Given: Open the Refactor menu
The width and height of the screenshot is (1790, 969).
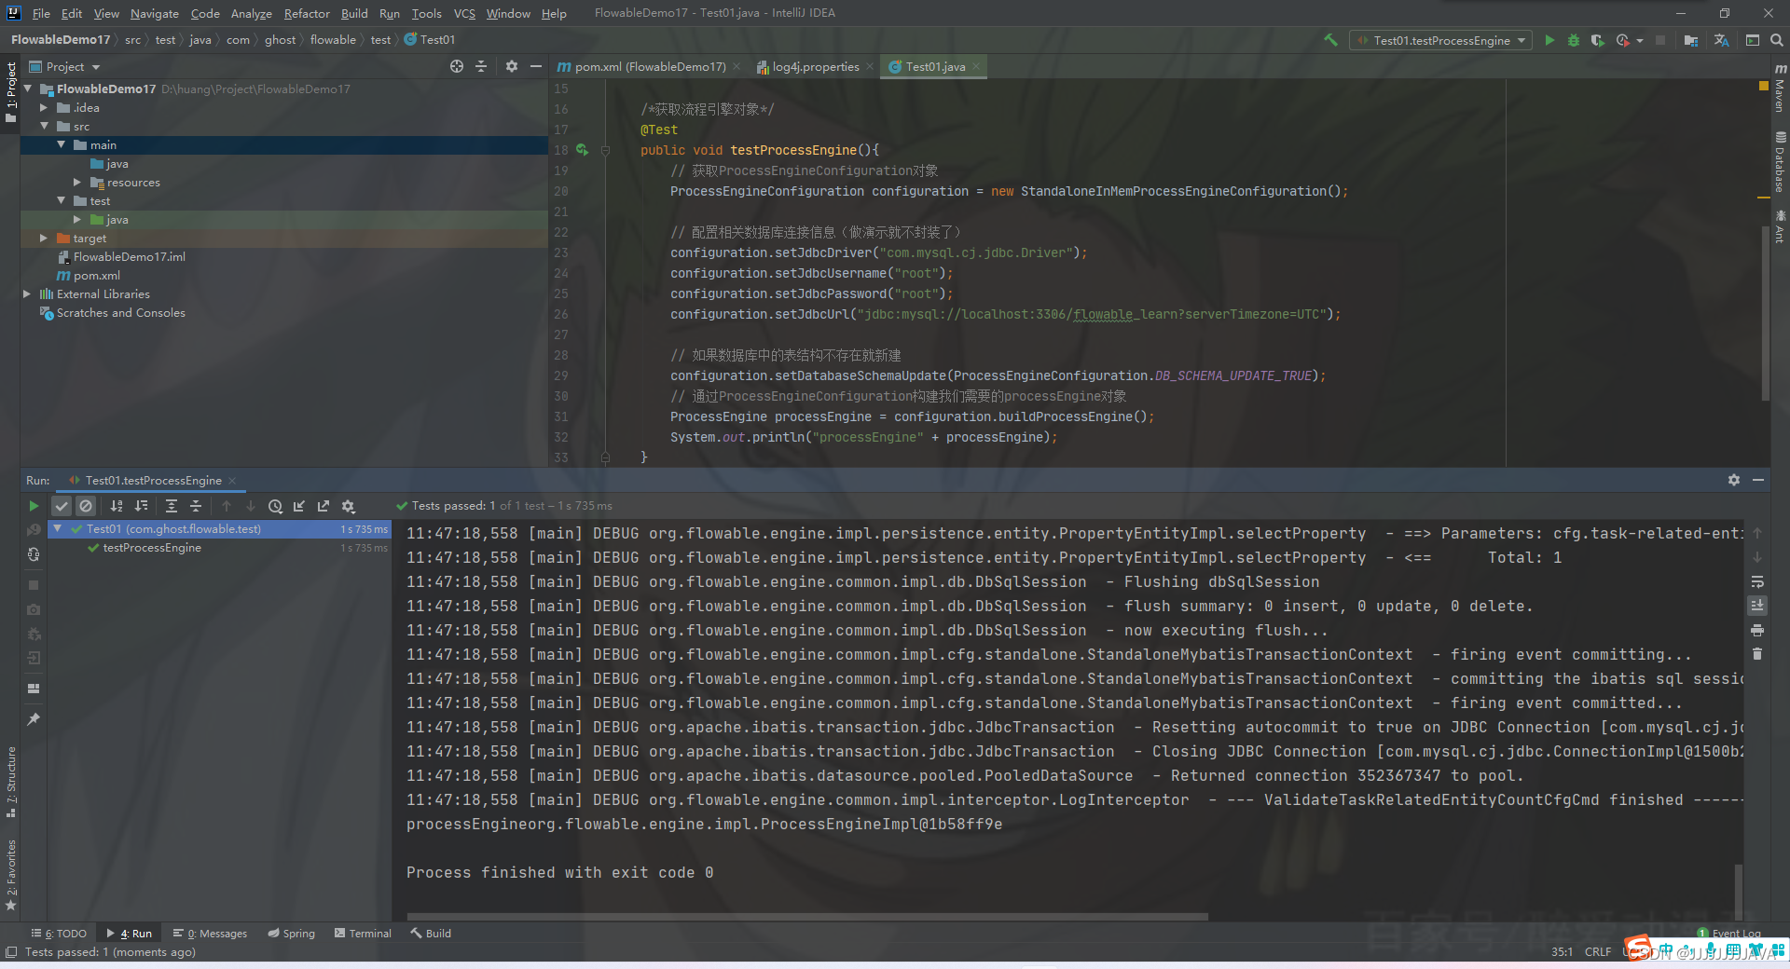Looking at the screenshot, I should [x=307, y=13].
